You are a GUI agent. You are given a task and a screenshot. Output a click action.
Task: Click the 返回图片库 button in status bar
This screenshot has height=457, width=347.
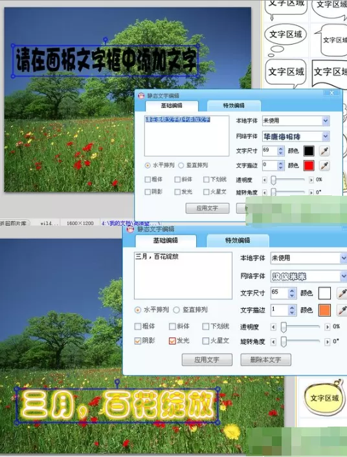tap(14, 223)
